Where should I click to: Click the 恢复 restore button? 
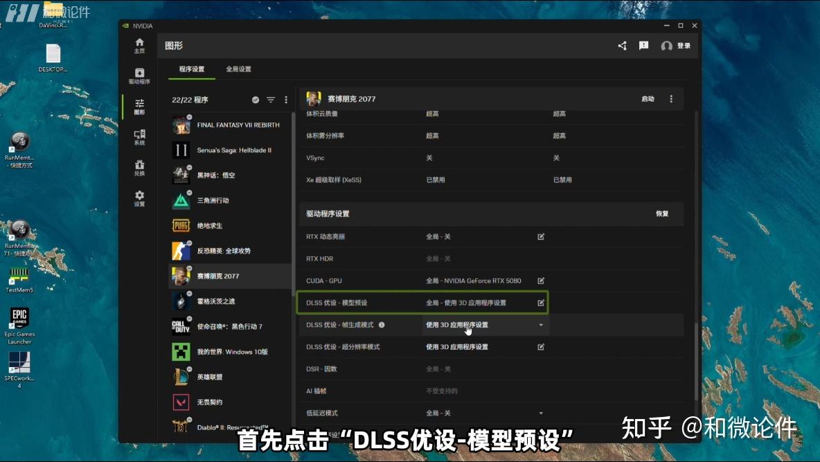pyautogui.click(x=662, y=213)
